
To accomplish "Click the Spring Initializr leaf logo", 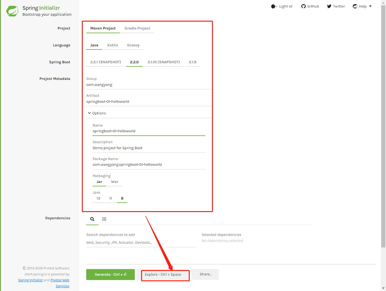I will click(x=12, y=11).
